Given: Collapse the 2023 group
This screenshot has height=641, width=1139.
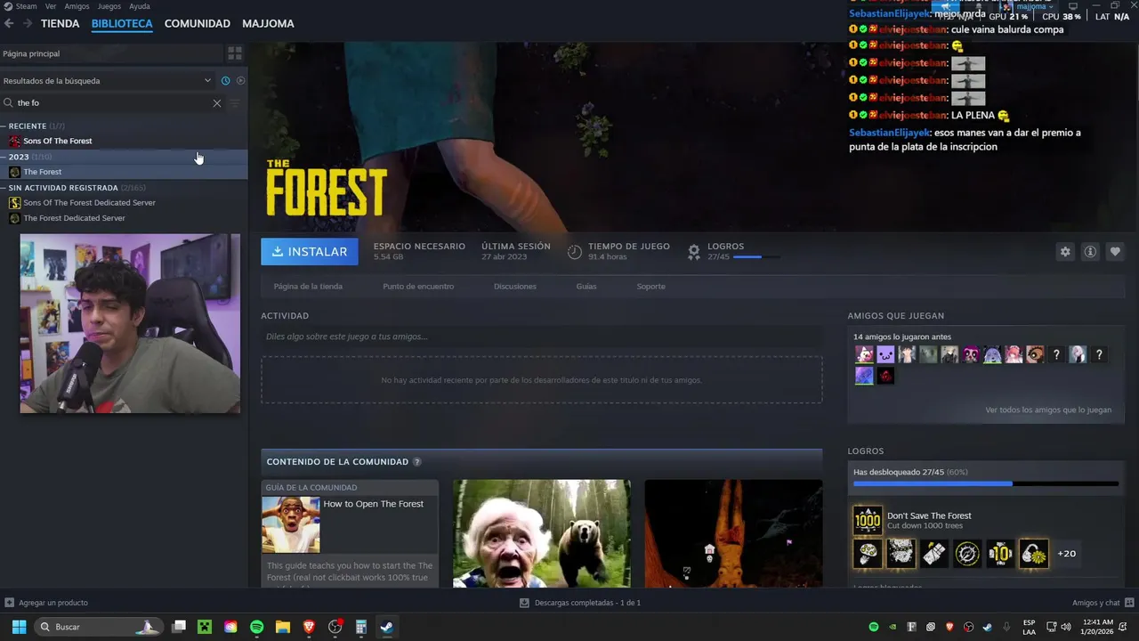Looking at the screenshot, I should click(4, 157).
